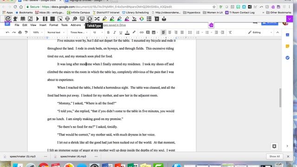Click the Read&Write Stop button
297x167 pixels.
(x=52, y=19)
